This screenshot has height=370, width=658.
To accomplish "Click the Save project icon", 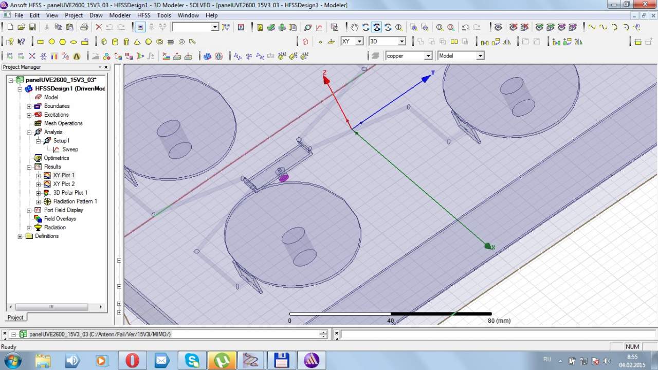I will coord(32,27).
